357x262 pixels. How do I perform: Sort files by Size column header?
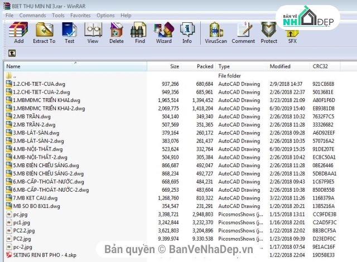click(x=164, y=66)
